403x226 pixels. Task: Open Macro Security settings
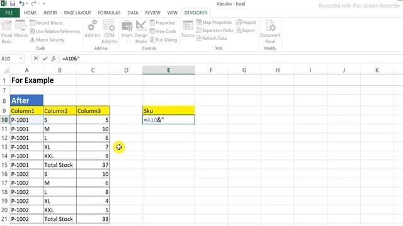point(47,40)
